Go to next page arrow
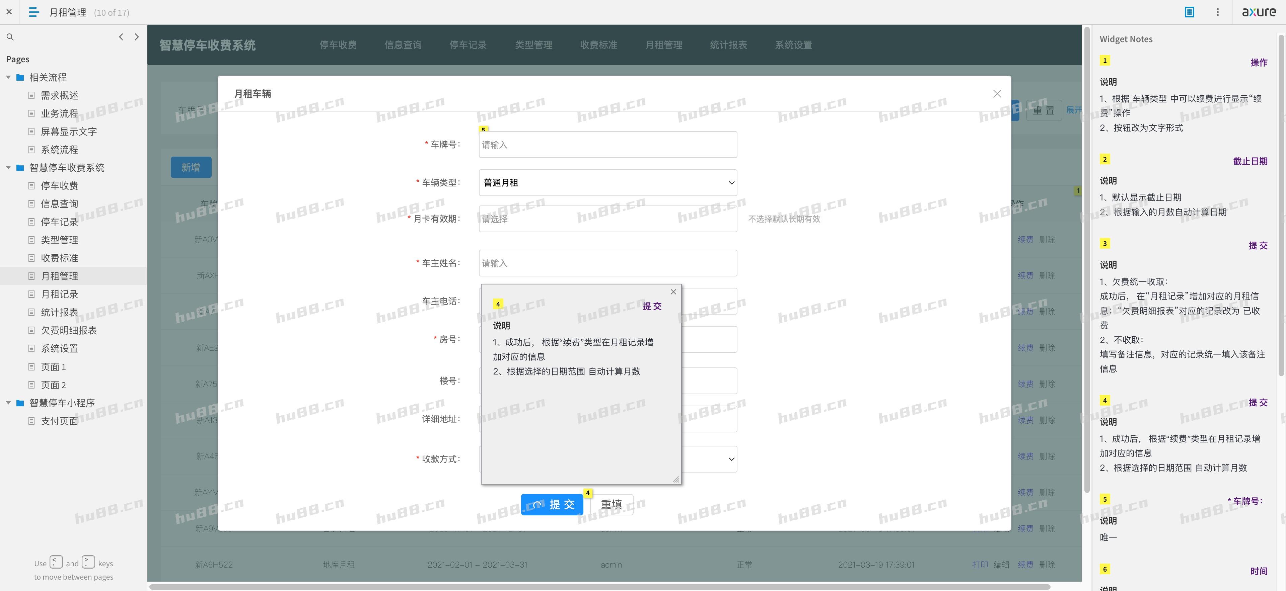This screenshot has height=591, width=1286. (137, 37)
